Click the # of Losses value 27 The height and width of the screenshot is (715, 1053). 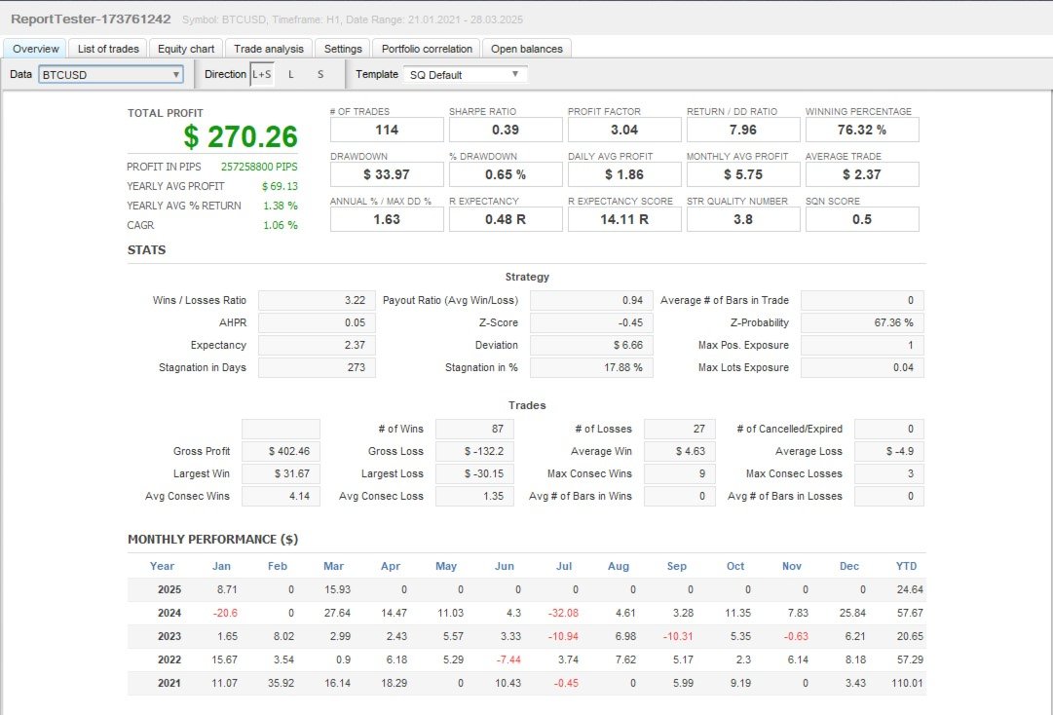click(x=680, y=429)
